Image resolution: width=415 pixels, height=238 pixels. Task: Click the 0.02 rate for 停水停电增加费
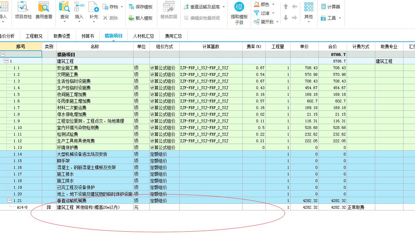(x=260, y=114)
